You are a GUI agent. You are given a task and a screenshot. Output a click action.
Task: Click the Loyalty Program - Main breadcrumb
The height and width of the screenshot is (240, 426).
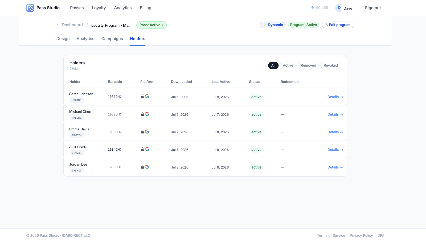tap(111, 25)
